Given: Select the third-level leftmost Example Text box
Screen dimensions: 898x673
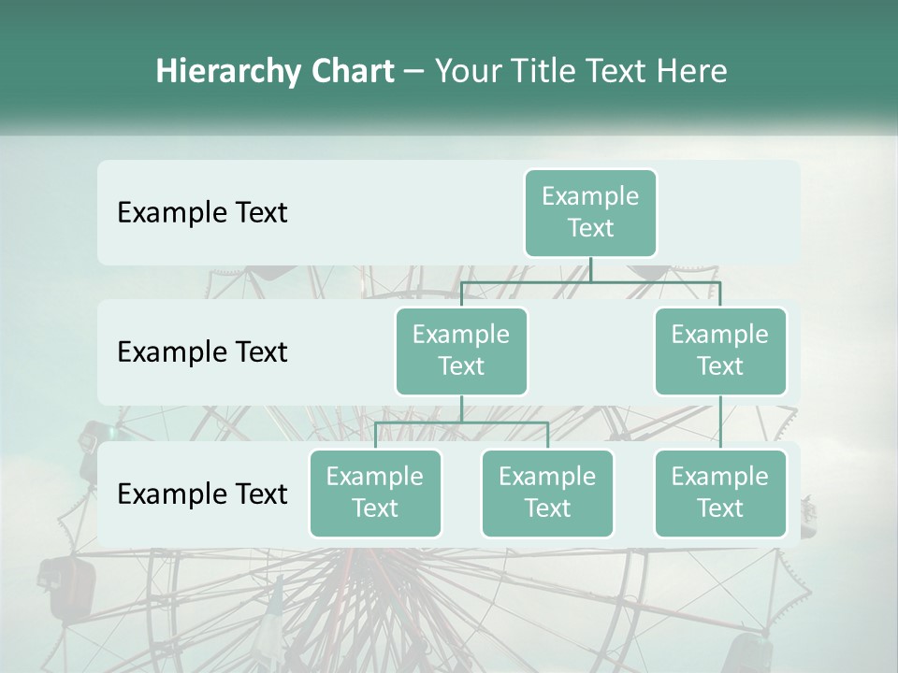Looking at the screenshot, I should coord(375,493).
